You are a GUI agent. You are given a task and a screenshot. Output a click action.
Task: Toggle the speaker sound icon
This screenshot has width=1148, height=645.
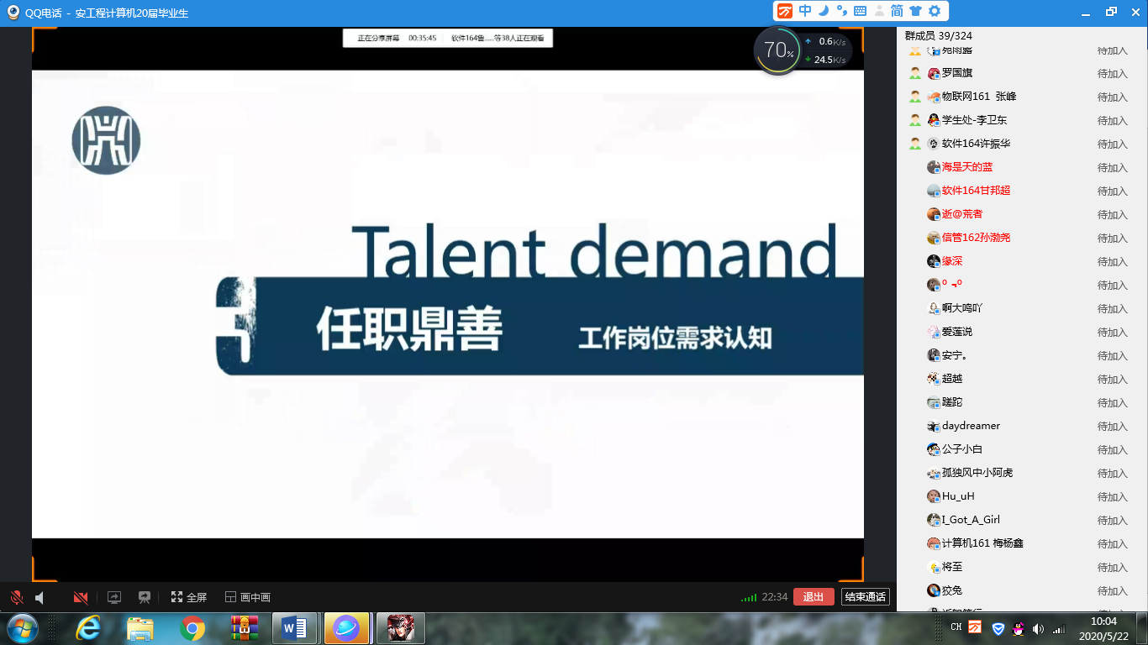tap(39, 597)
